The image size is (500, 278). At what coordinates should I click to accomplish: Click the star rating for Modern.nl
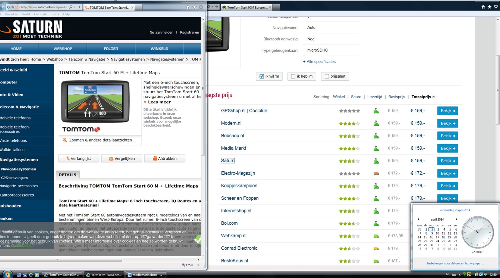349,123
